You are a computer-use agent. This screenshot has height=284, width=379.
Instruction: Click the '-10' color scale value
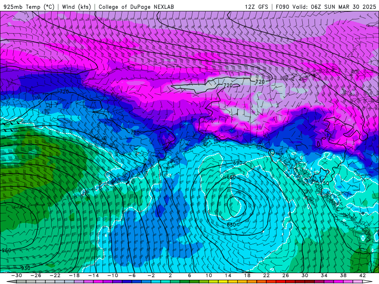113,275
